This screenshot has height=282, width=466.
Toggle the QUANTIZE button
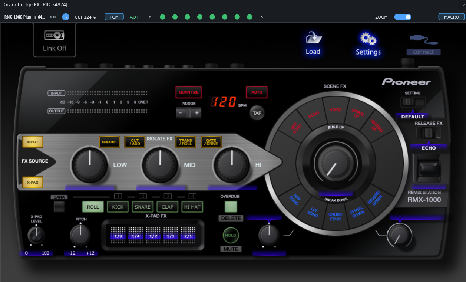click(189, 92)
